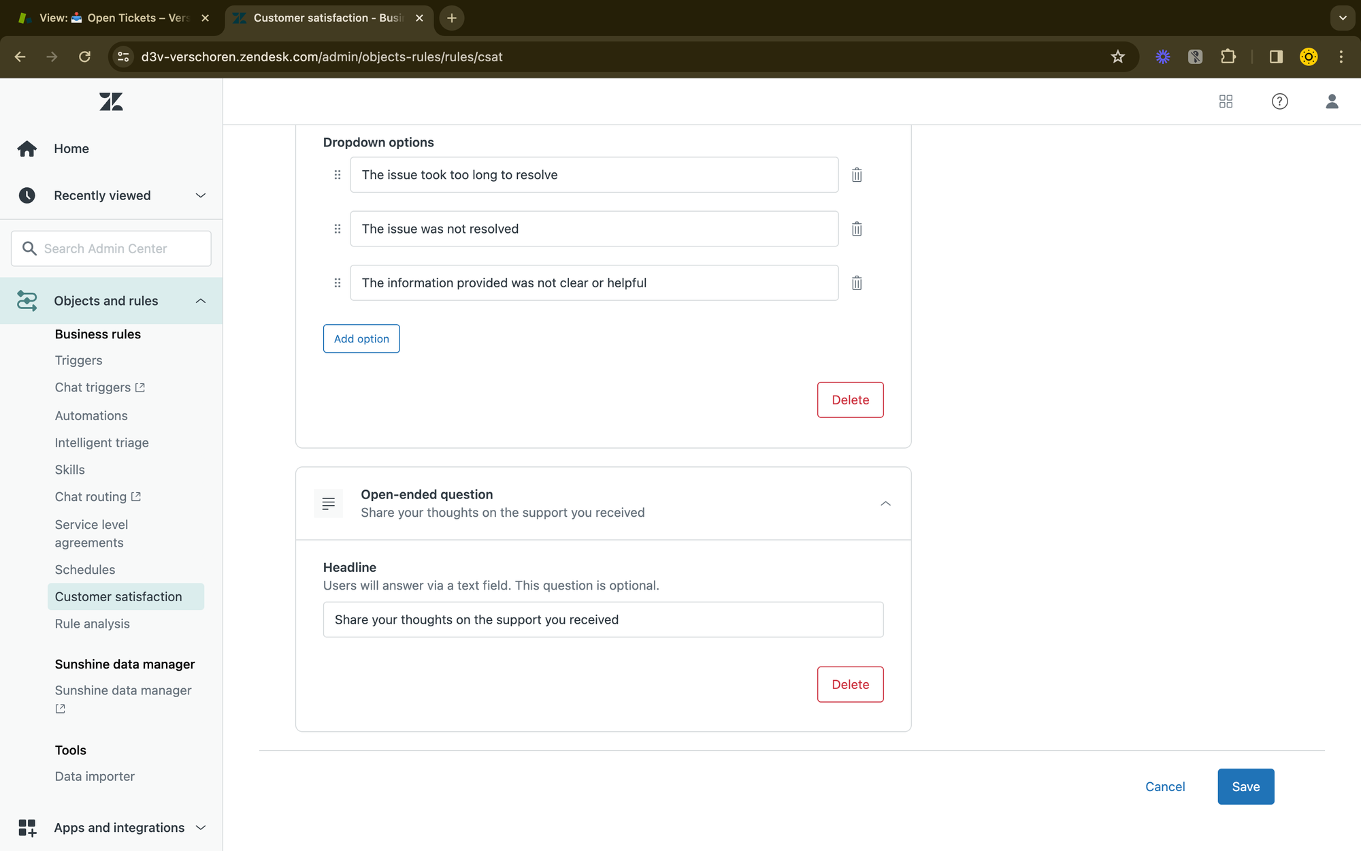Grab drag handle of 'issue was not resolved'
The image size is (1361, 851).
click(337, 229)
